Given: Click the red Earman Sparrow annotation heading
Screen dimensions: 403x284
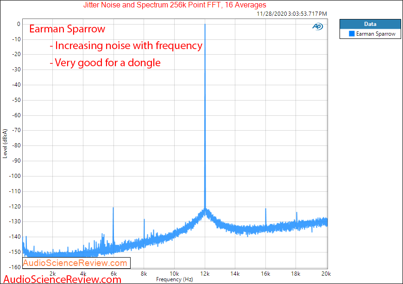Looking at the screenshot, I should pos(67,29).
